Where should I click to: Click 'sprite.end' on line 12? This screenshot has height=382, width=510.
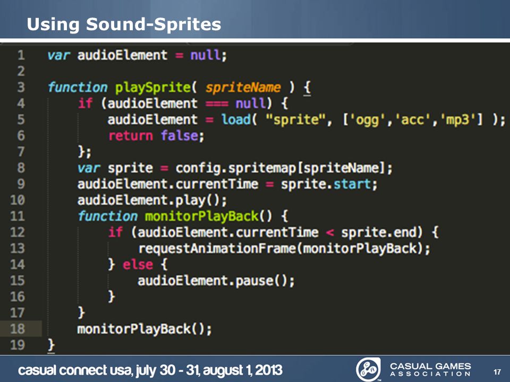(x=379, y=232)
